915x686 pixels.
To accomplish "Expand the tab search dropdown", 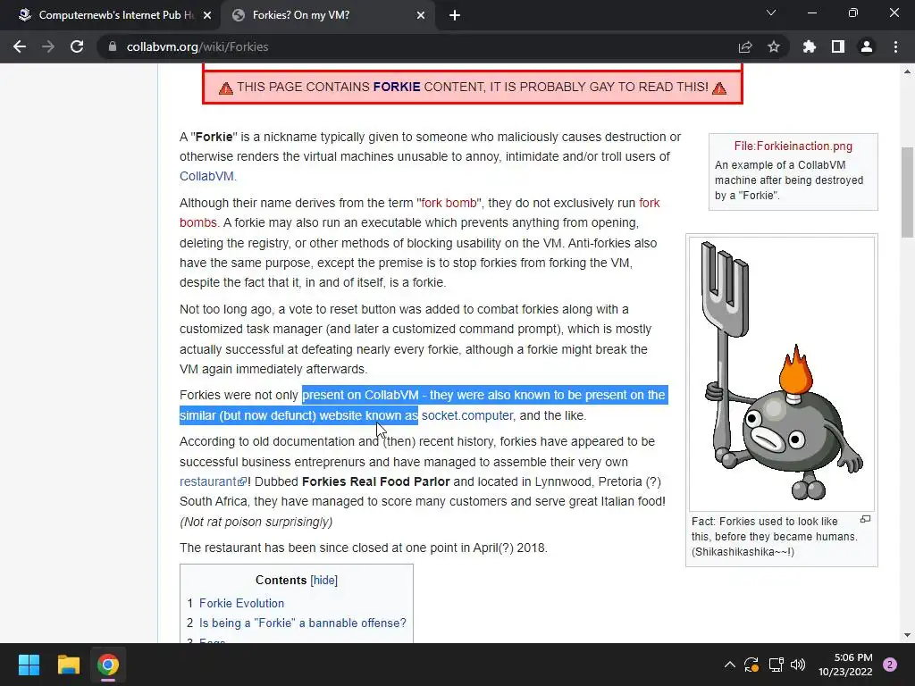I will pyautogui.click(x=771, y=13).
